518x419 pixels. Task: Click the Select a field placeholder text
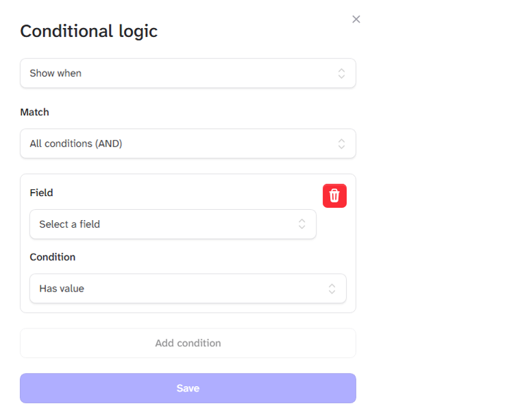(x=69, y=224)
